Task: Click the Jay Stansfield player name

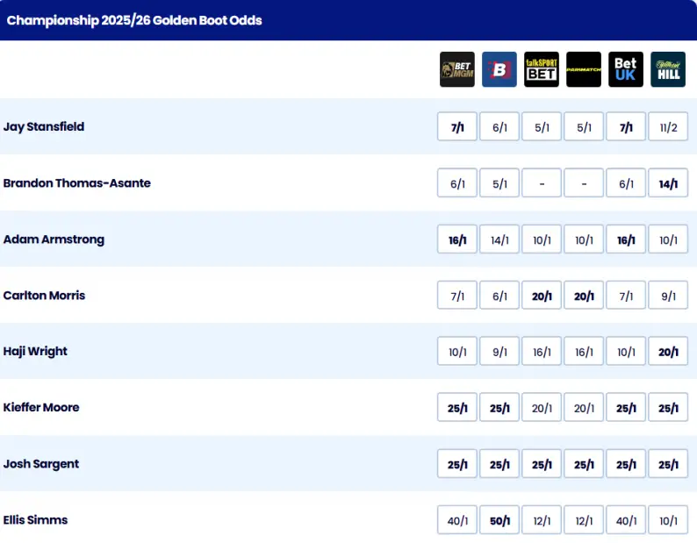Action: click(44, 127)
